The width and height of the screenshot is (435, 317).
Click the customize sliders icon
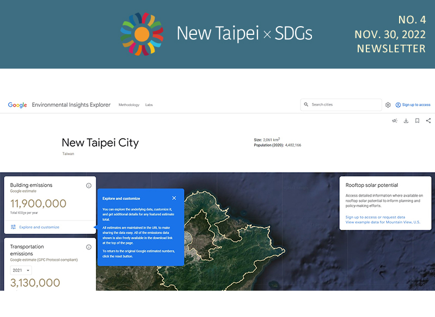13,227
